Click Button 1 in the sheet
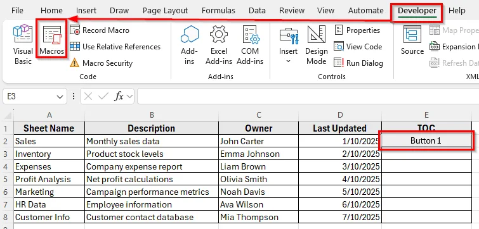The height and width of the screenshot is (229, 479). pyautogui.click(x=426, y=140)
